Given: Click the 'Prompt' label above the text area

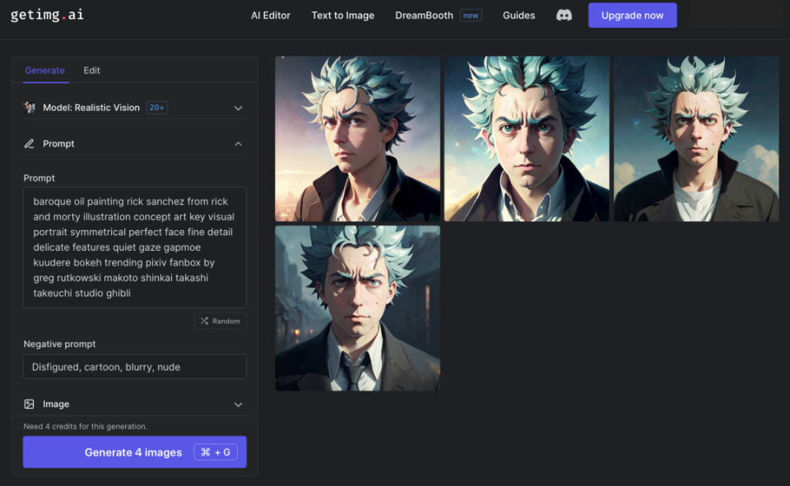Looking at the screenshot, I should [39, 178].
